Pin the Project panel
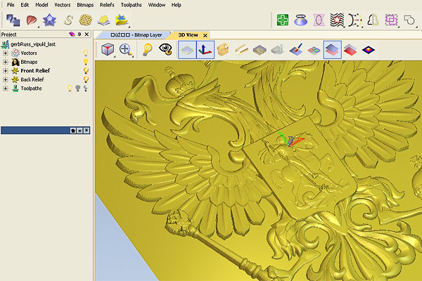Screen dimensions: 422x281 79,34
